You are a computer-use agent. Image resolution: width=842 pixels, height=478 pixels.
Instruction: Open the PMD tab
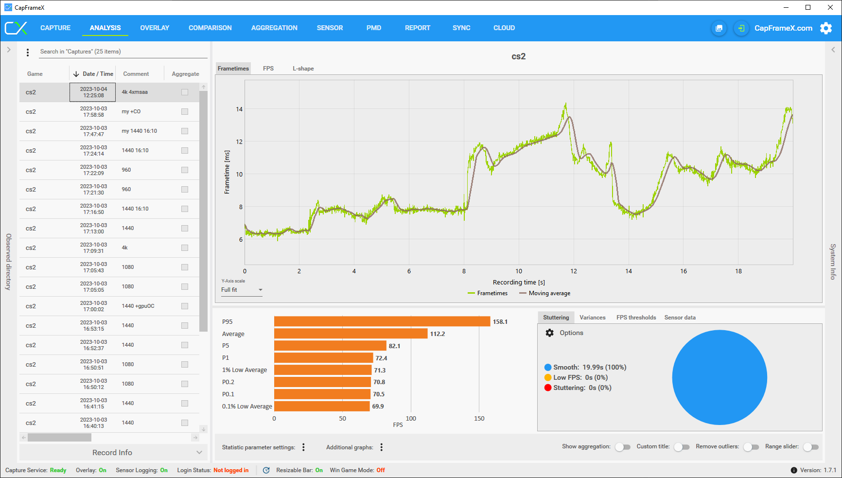374,28
